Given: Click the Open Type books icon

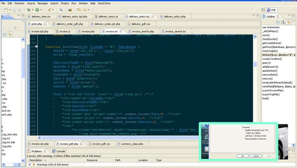Looking at the screenshot, I should (70, 10).
